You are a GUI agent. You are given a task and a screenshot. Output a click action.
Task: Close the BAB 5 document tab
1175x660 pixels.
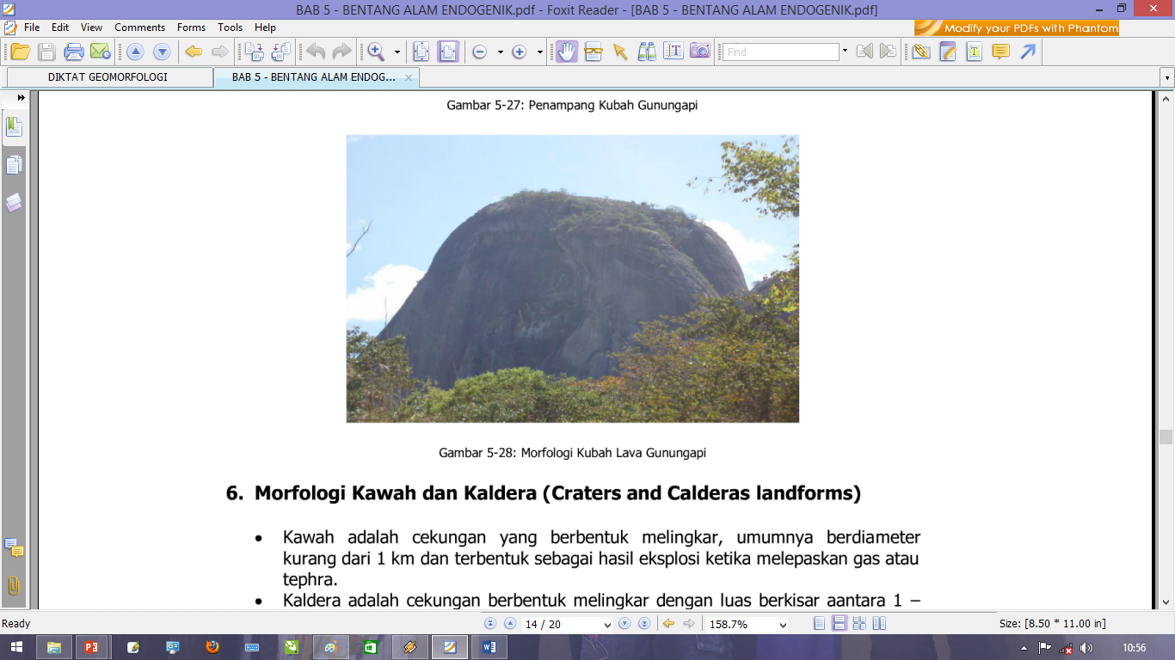click(x=409, y=77)
